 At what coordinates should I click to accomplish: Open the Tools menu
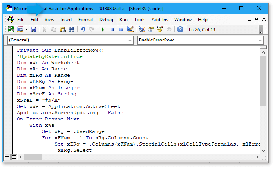coord(139,20)
